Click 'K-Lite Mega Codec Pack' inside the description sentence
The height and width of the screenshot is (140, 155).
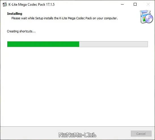point(76,18)
